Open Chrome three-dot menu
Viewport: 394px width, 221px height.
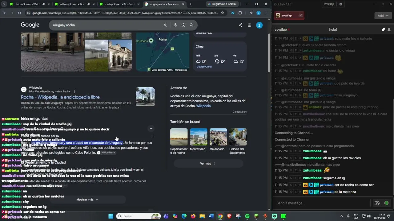[x=266, y=13]
